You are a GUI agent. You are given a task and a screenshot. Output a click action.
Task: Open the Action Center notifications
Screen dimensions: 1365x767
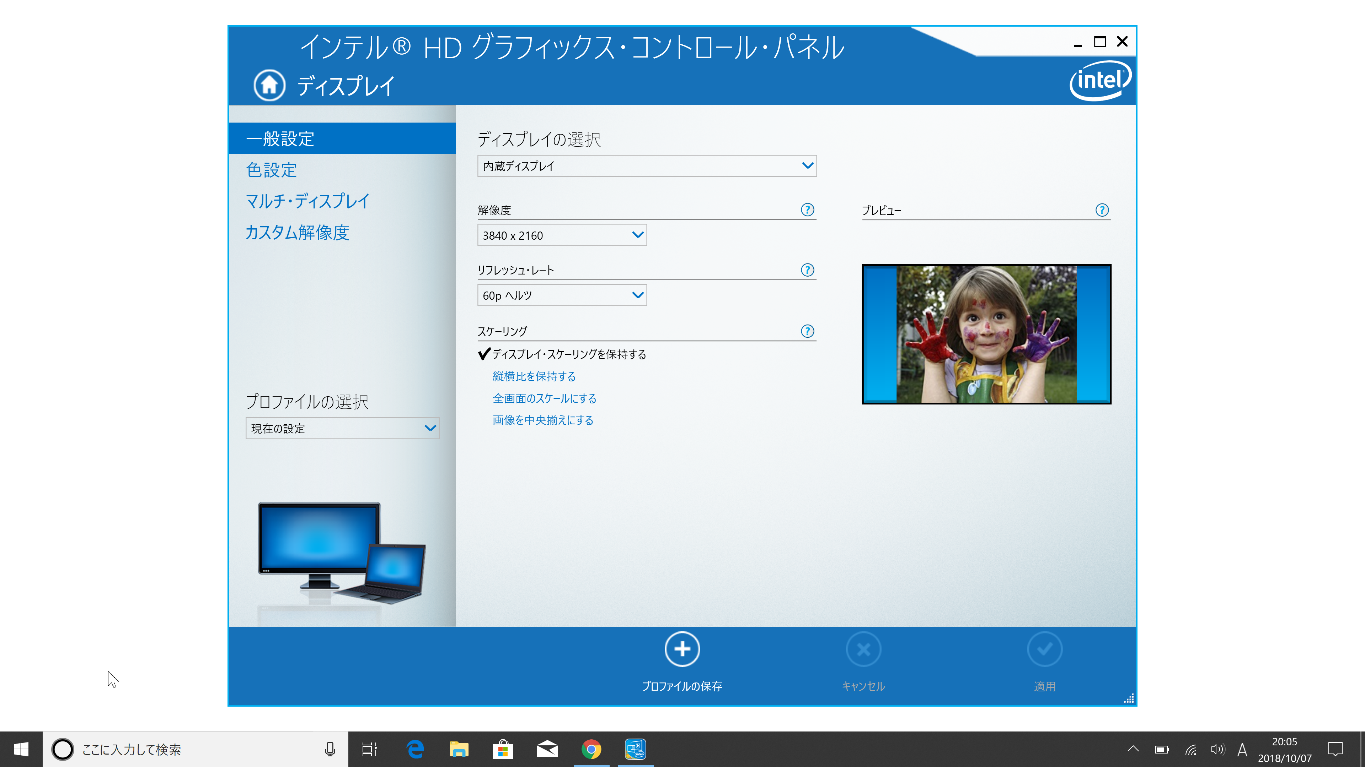(x=1335, y=750)
